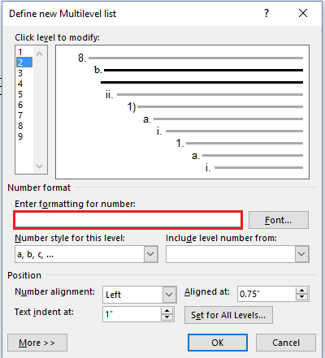This screenshot has height=358, width=325.
Task: Decrease the Aligned at value with down arrow
Action: 301,297
